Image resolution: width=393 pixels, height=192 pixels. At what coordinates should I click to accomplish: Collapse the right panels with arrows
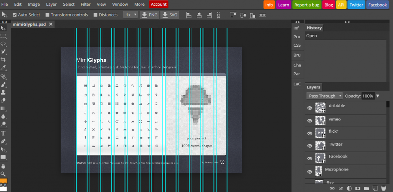pos(347,22)
